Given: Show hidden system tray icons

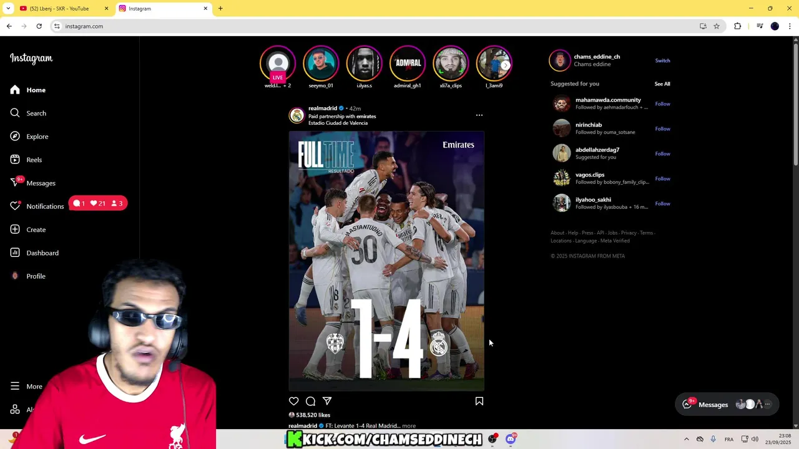Looking at the screenshot, I should (x=687, y=439).
